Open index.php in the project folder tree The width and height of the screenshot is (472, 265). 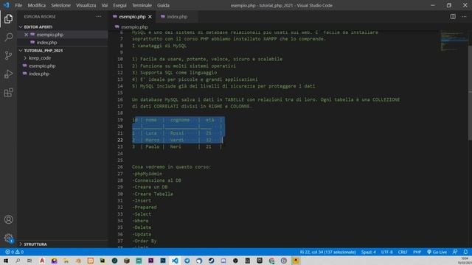63,74
